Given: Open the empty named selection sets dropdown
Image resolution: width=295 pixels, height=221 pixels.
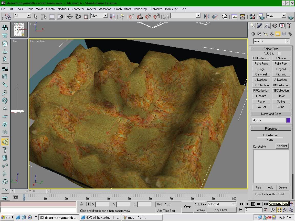Looking at the screenshot, I should (185, 16).
